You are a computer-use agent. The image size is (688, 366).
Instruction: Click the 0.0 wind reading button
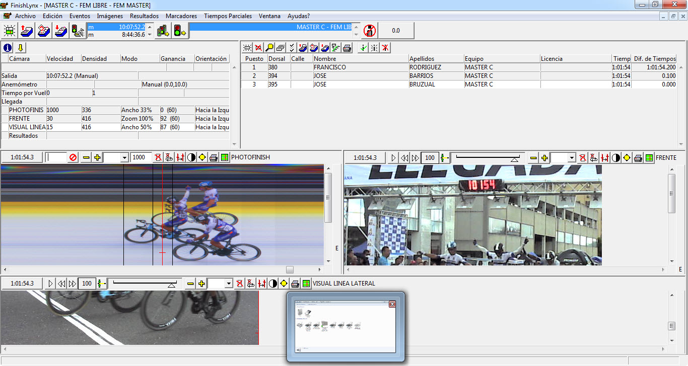point(396,30)
